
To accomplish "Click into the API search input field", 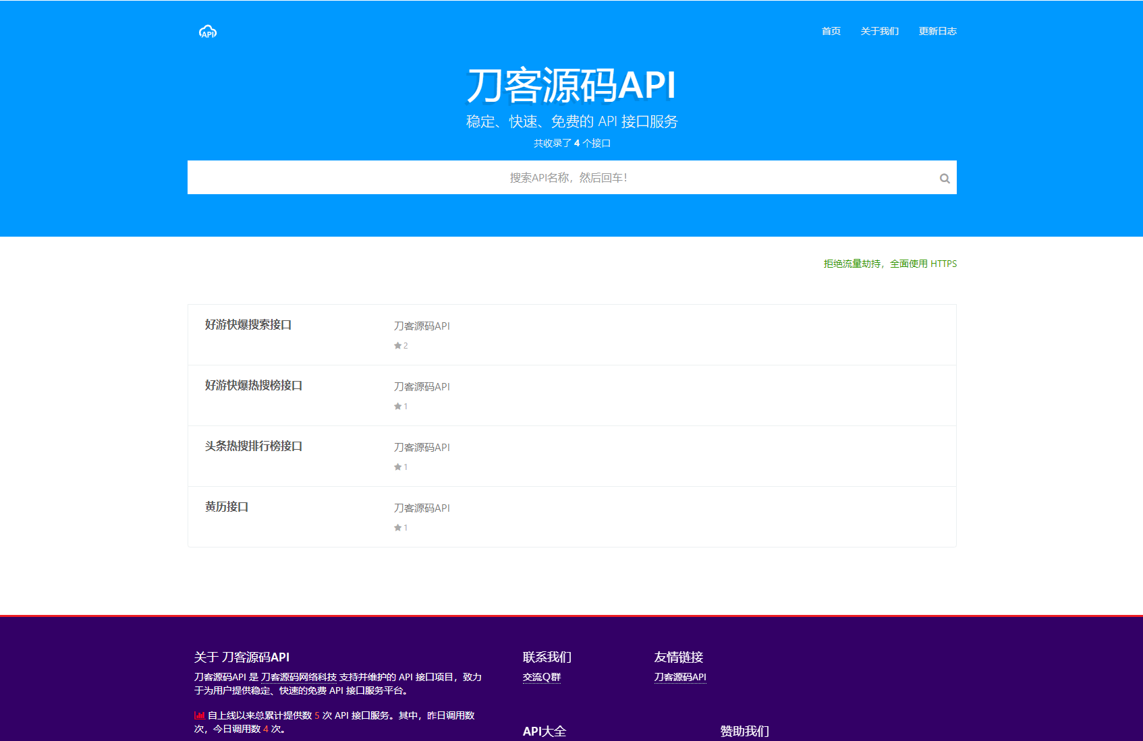I will coord(571,177).
